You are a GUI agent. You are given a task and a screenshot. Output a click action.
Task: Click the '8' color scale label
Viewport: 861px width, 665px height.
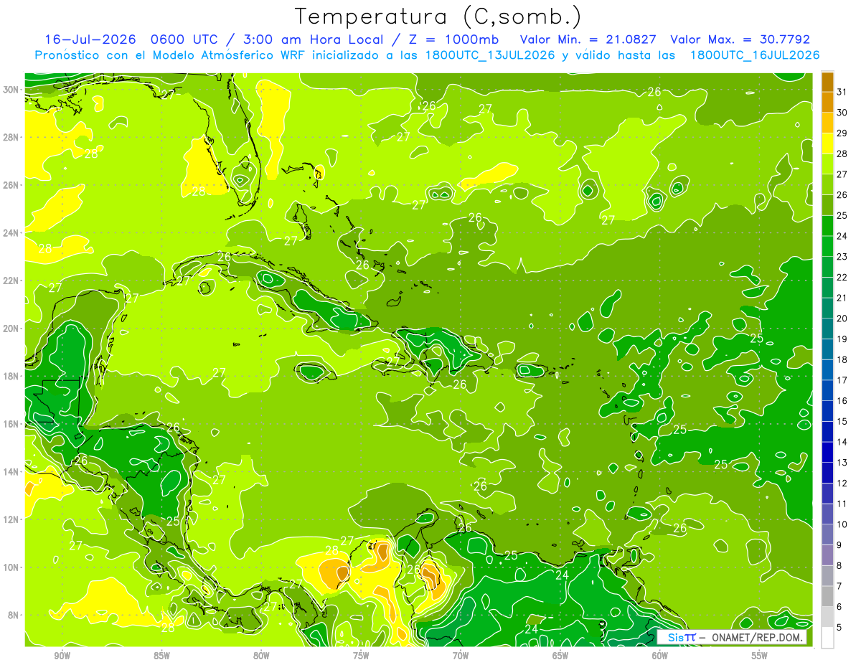pos(839,566)
